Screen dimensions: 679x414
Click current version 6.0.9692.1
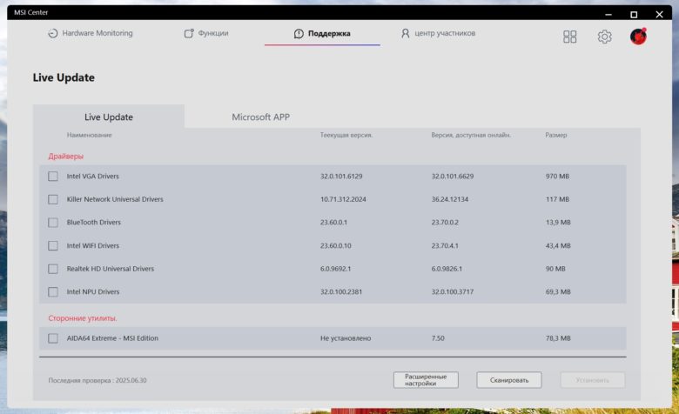pyautogui.click(x=336, y=269)
